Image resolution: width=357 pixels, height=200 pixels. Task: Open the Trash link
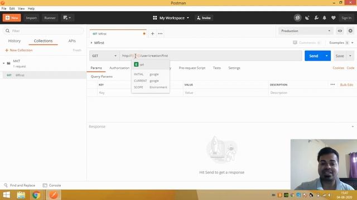click(77, 50)
